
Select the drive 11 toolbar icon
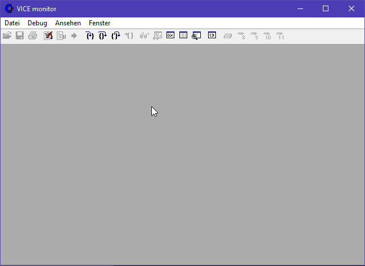280,35
